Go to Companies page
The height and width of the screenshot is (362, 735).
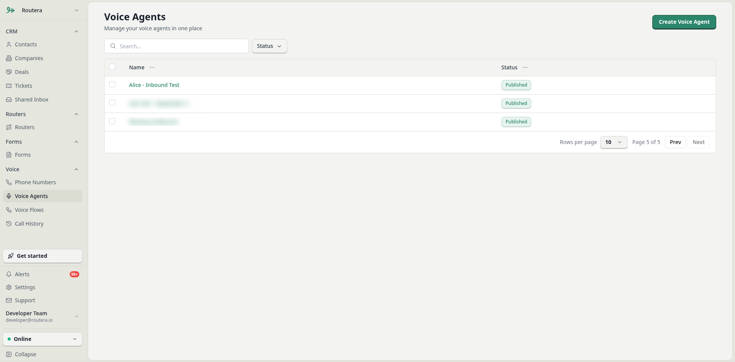(29, 58)
